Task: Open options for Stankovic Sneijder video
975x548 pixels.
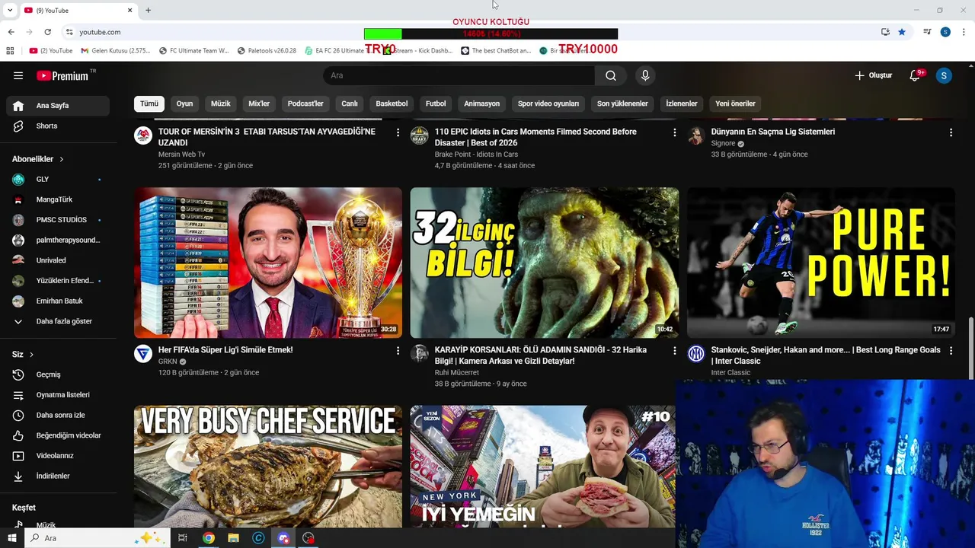Action: point(951,351)
